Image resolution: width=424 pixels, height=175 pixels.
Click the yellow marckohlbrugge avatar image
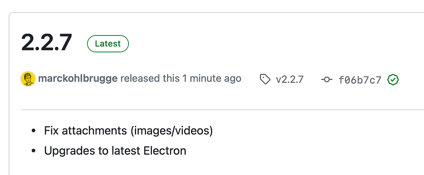[28, 79]
